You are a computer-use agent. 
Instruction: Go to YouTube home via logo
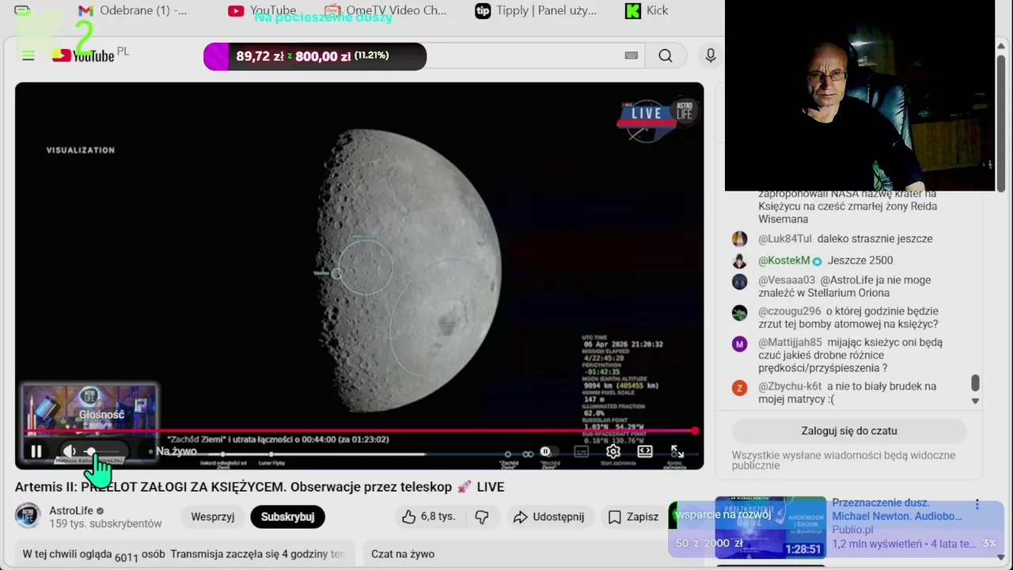point(84,55)
